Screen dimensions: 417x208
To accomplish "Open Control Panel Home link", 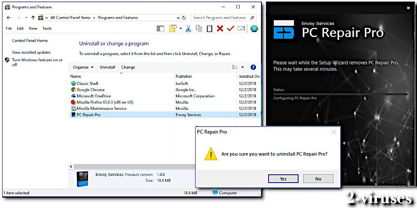I will (x=30, y=41).
